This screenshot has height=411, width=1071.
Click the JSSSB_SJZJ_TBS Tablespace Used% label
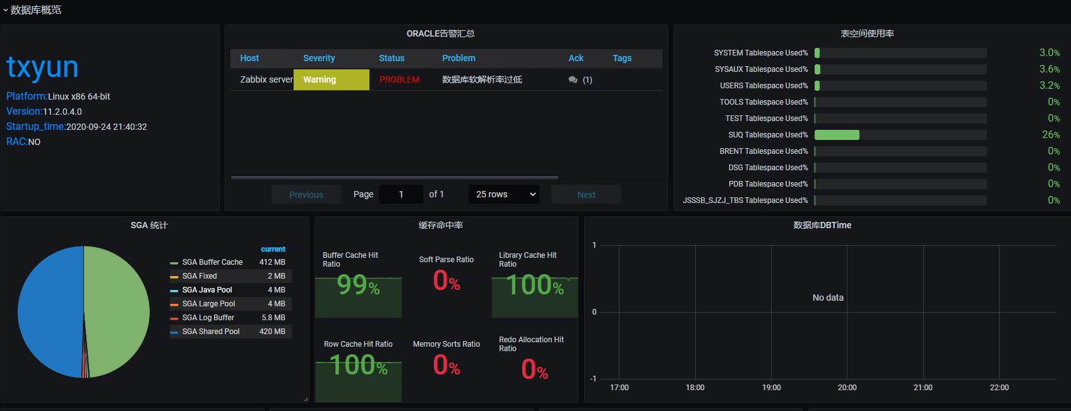pos(745,200)
